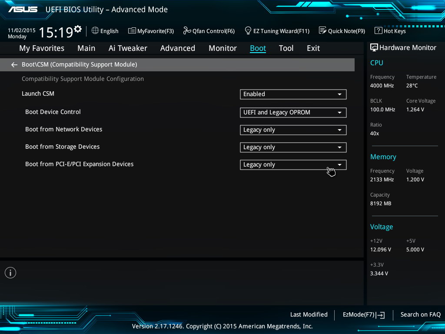Open the Monitor tab

tap(222, 48)
